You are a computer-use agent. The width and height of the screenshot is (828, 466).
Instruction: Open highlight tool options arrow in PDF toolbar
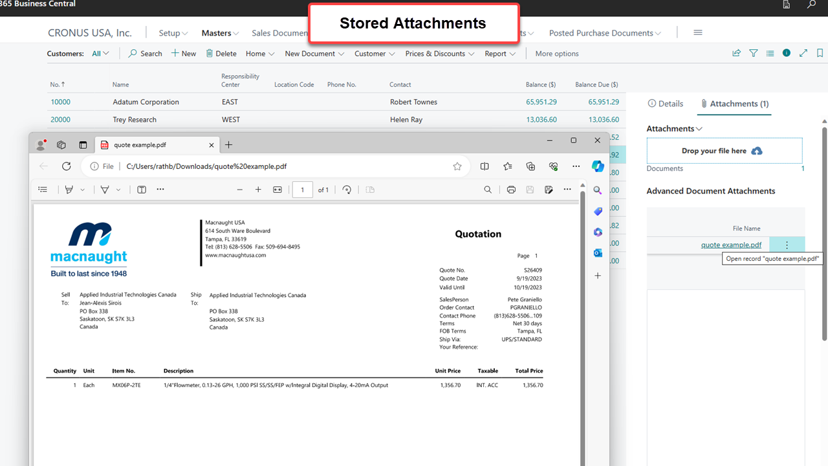82,190
